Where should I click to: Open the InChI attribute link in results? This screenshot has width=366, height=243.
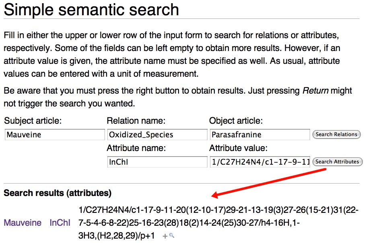click(60, 223)
